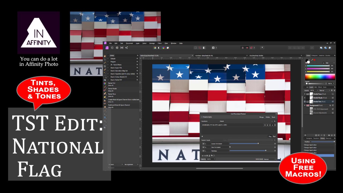Tick the Preserve Alpha checkbox
Image resolution: width=343 pixels, height=193 pixels.
tap(202, 117)
